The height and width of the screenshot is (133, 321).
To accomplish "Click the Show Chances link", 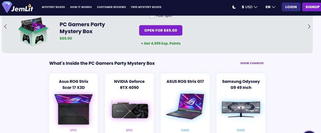I will tap(252, 63).
